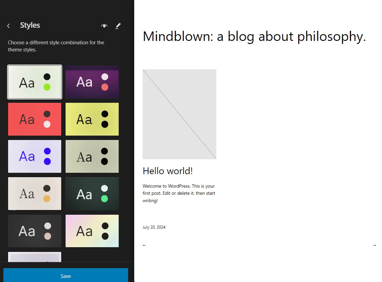
Task: Click the blue Save button
Action: point(66,276)
